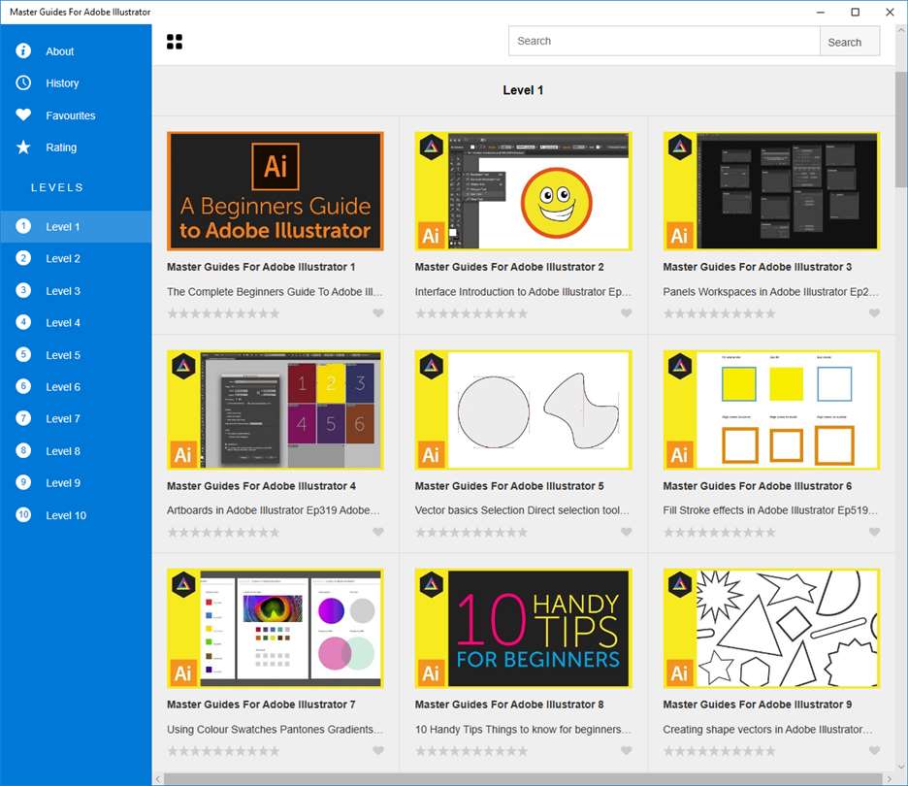Favourite Master Guides For Adobe Illustrator 9

(x=874, y=751)
